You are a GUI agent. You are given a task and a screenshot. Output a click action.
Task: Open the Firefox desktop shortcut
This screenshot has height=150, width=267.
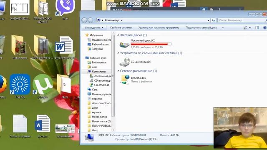[3, 86]
